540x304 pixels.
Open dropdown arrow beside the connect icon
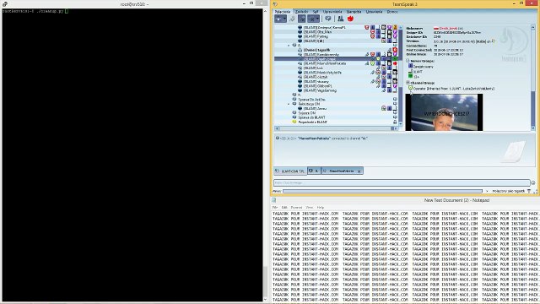tap(284, 19)
